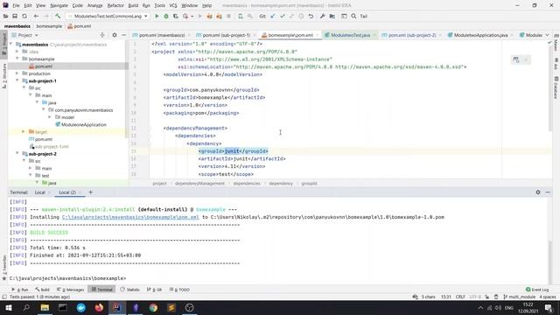Click the Windows Start button
The width and height of the screenshot is (560, 315).
point(8,307)
